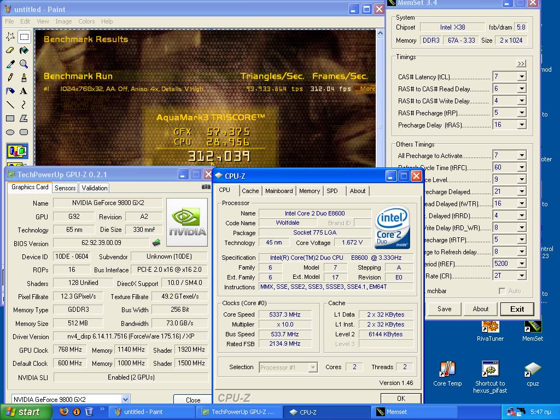The width and height of the screenshot is (560, 420).
Task: Choose the Line tool in Paint
Action: coord(10,104)
